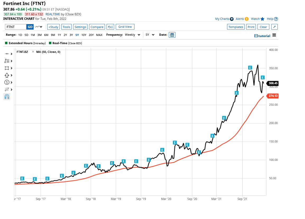Pick the numbered circle annotation tool
The image size is (305, 219).
[x=7, y=83]
